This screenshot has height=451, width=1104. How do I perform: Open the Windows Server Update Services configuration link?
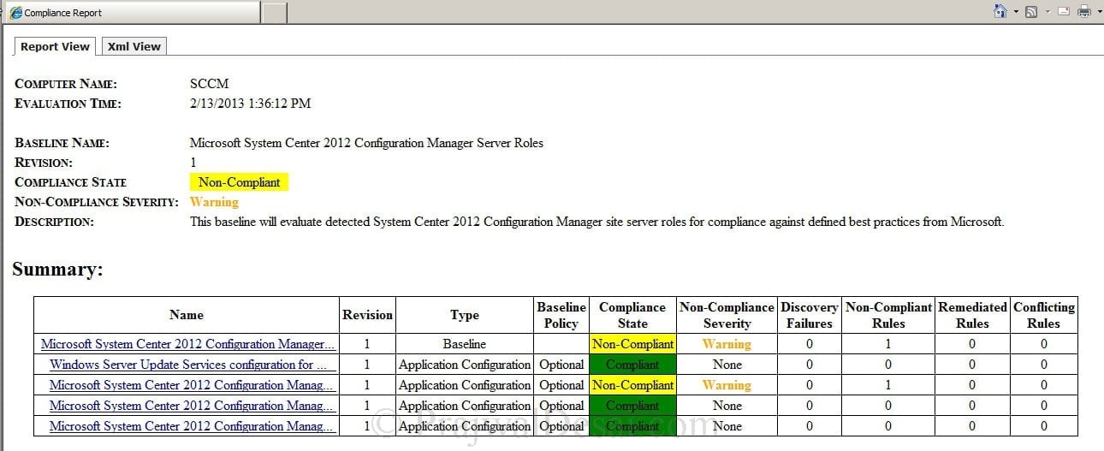point(187,365)
